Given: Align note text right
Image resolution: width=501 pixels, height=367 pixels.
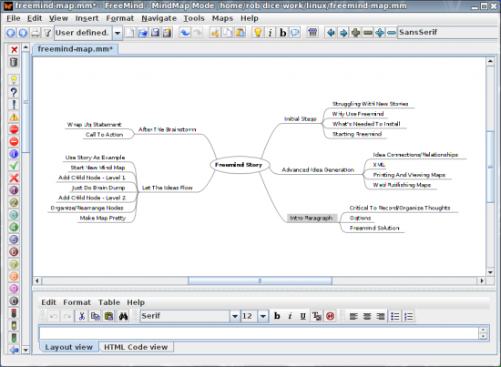Looking at the screenshot, I should tap(380, 316).
